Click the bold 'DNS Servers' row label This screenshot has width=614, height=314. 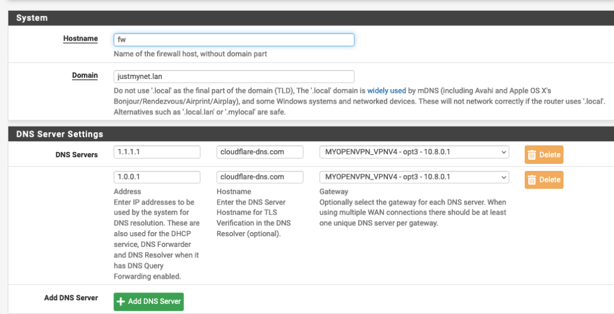point(76,155)
